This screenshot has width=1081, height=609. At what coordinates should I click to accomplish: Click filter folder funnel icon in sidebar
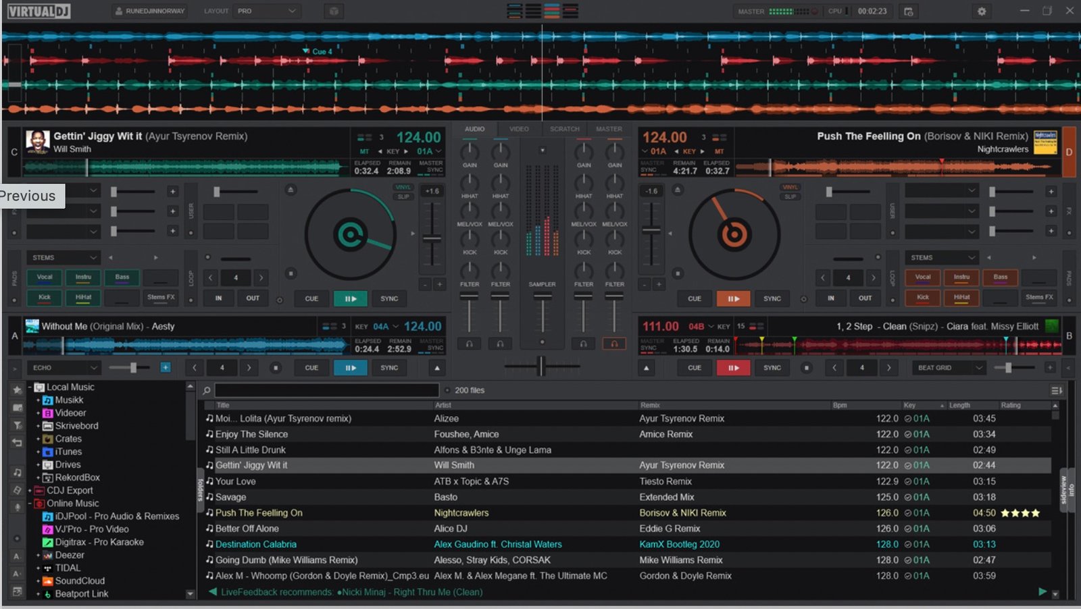pos(18,425)
